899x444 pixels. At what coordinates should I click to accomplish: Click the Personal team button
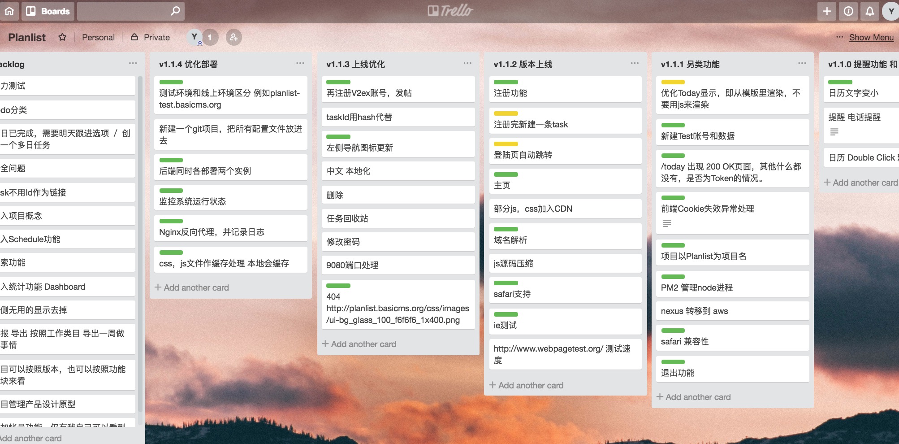point(98,37)
